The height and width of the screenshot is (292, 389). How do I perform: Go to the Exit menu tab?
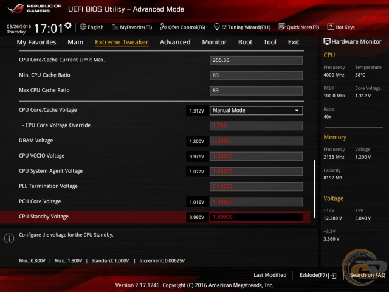coord(294,43)
